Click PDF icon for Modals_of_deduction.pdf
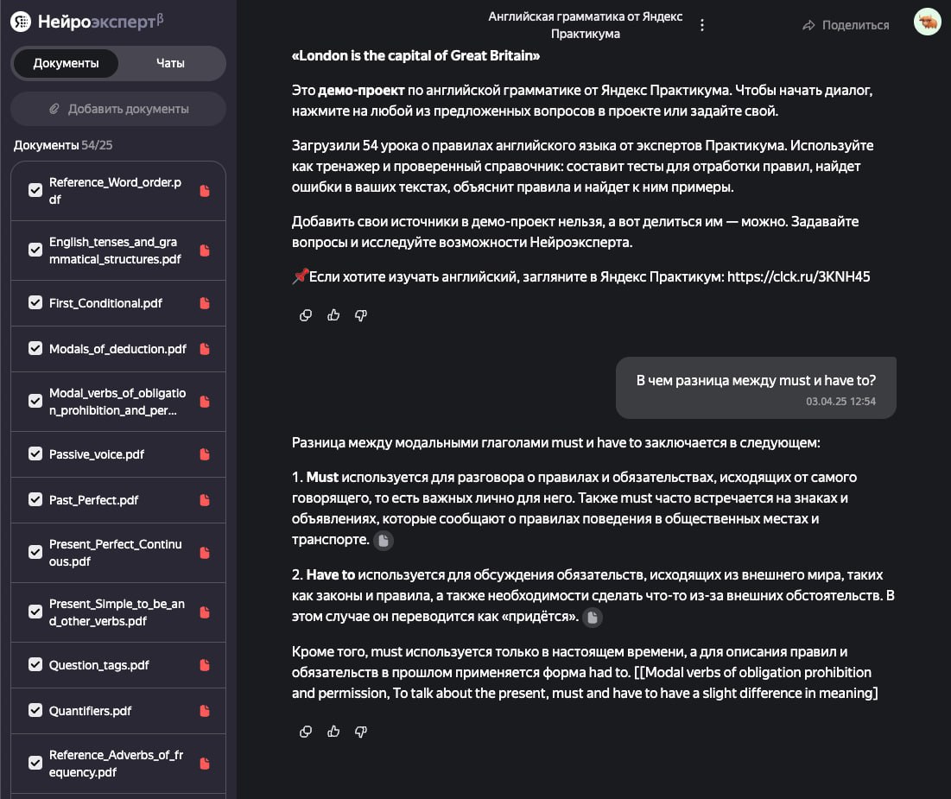The width and height of the screenshot is (951, 799). point(205,349)
